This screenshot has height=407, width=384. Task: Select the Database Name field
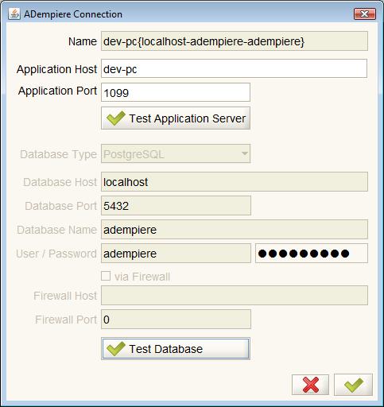coord(235,230)
